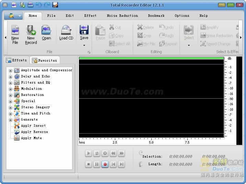Open the Help ribbon tab
The image size is (246, 184).
[x=204, y=16]
